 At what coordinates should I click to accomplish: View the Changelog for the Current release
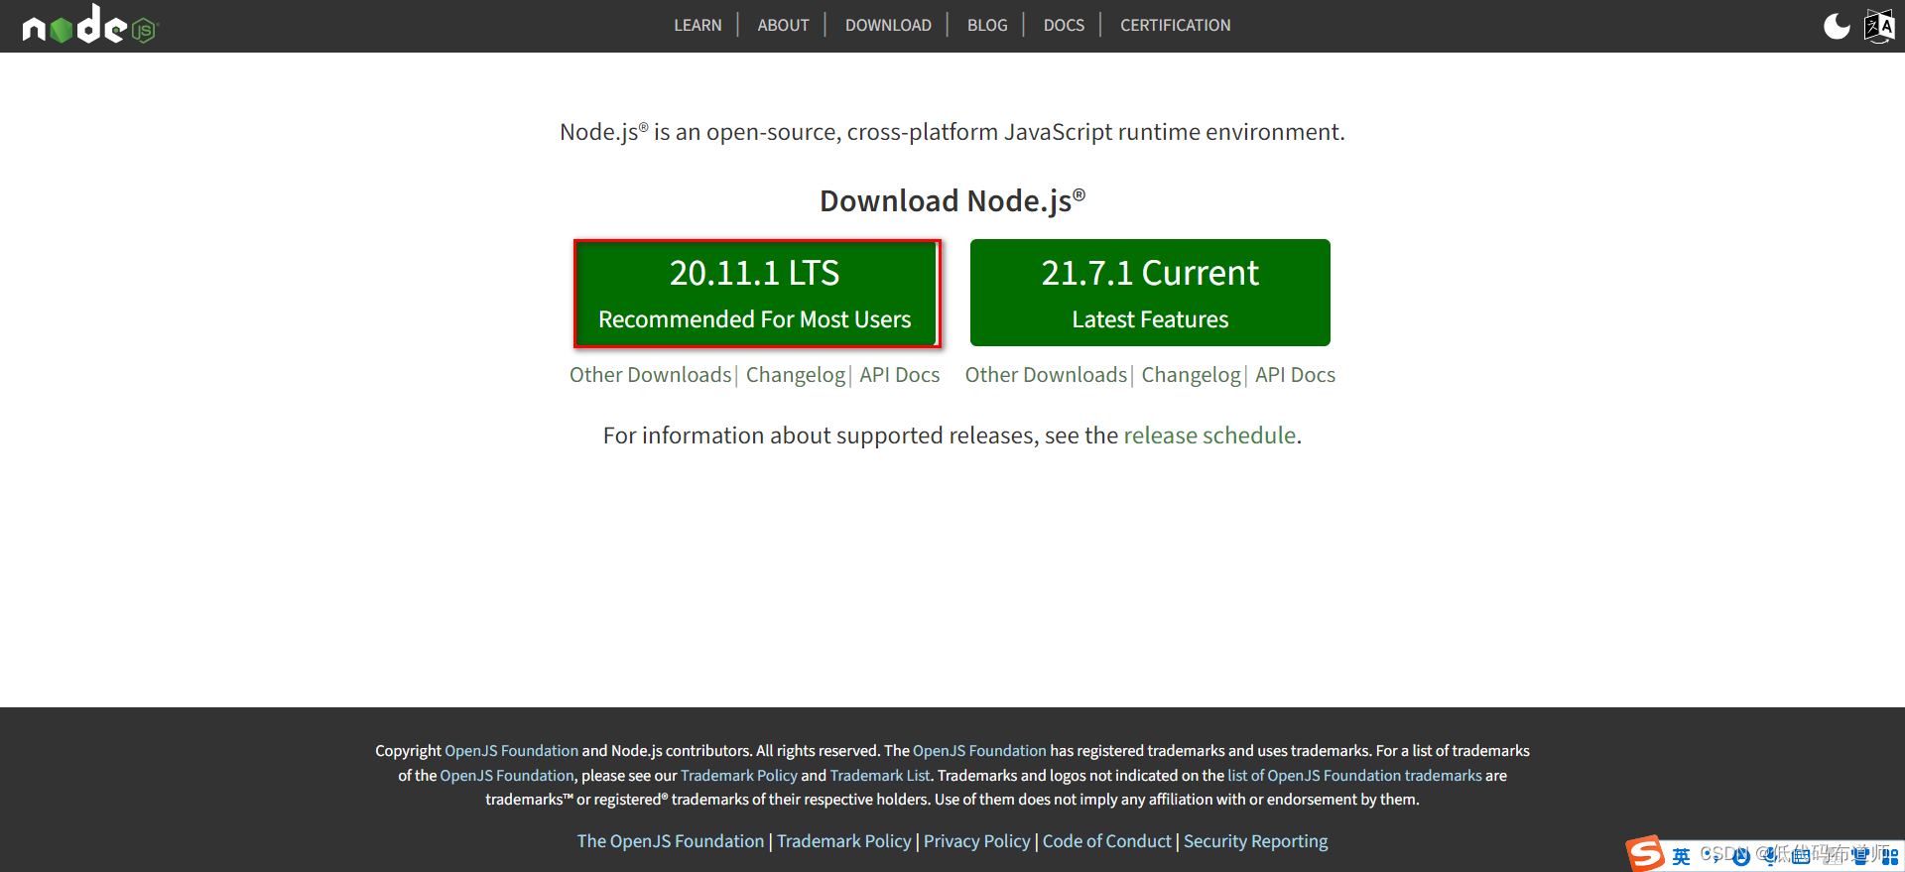click(1191, 375)
